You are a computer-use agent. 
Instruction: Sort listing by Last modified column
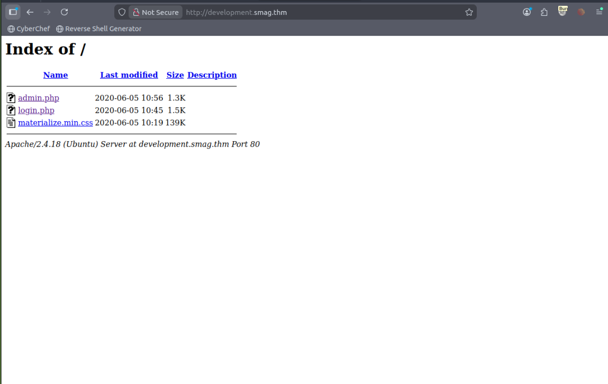pos(129,75)
